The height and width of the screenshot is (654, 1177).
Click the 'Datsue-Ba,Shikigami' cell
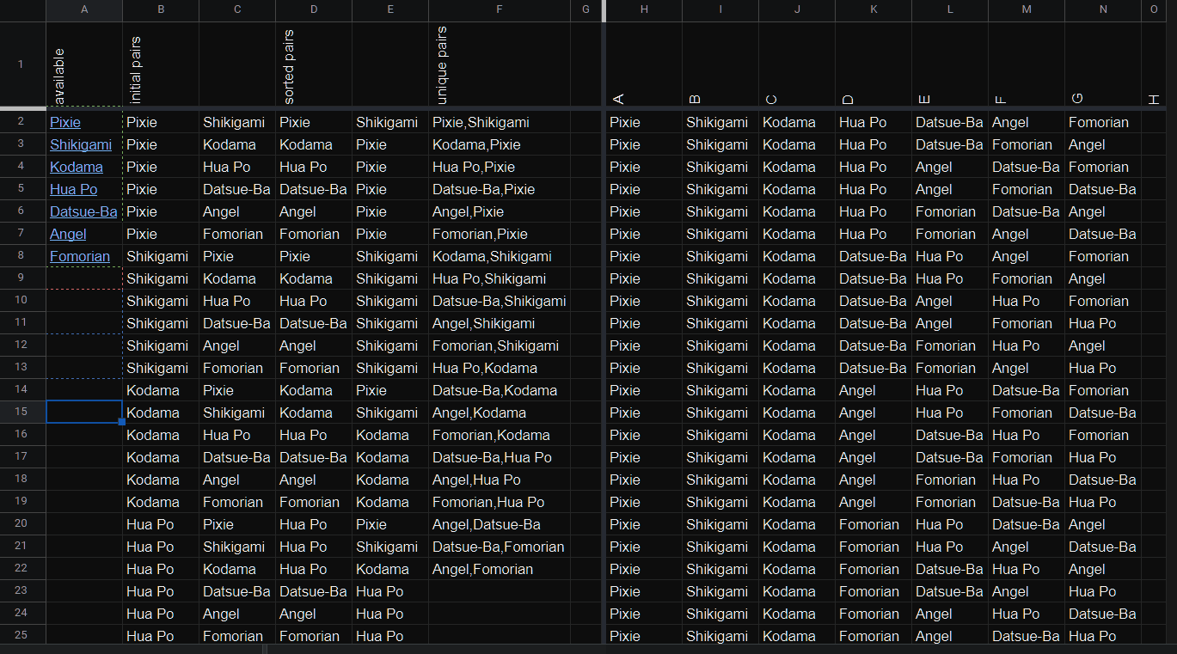tap(500, 301)
